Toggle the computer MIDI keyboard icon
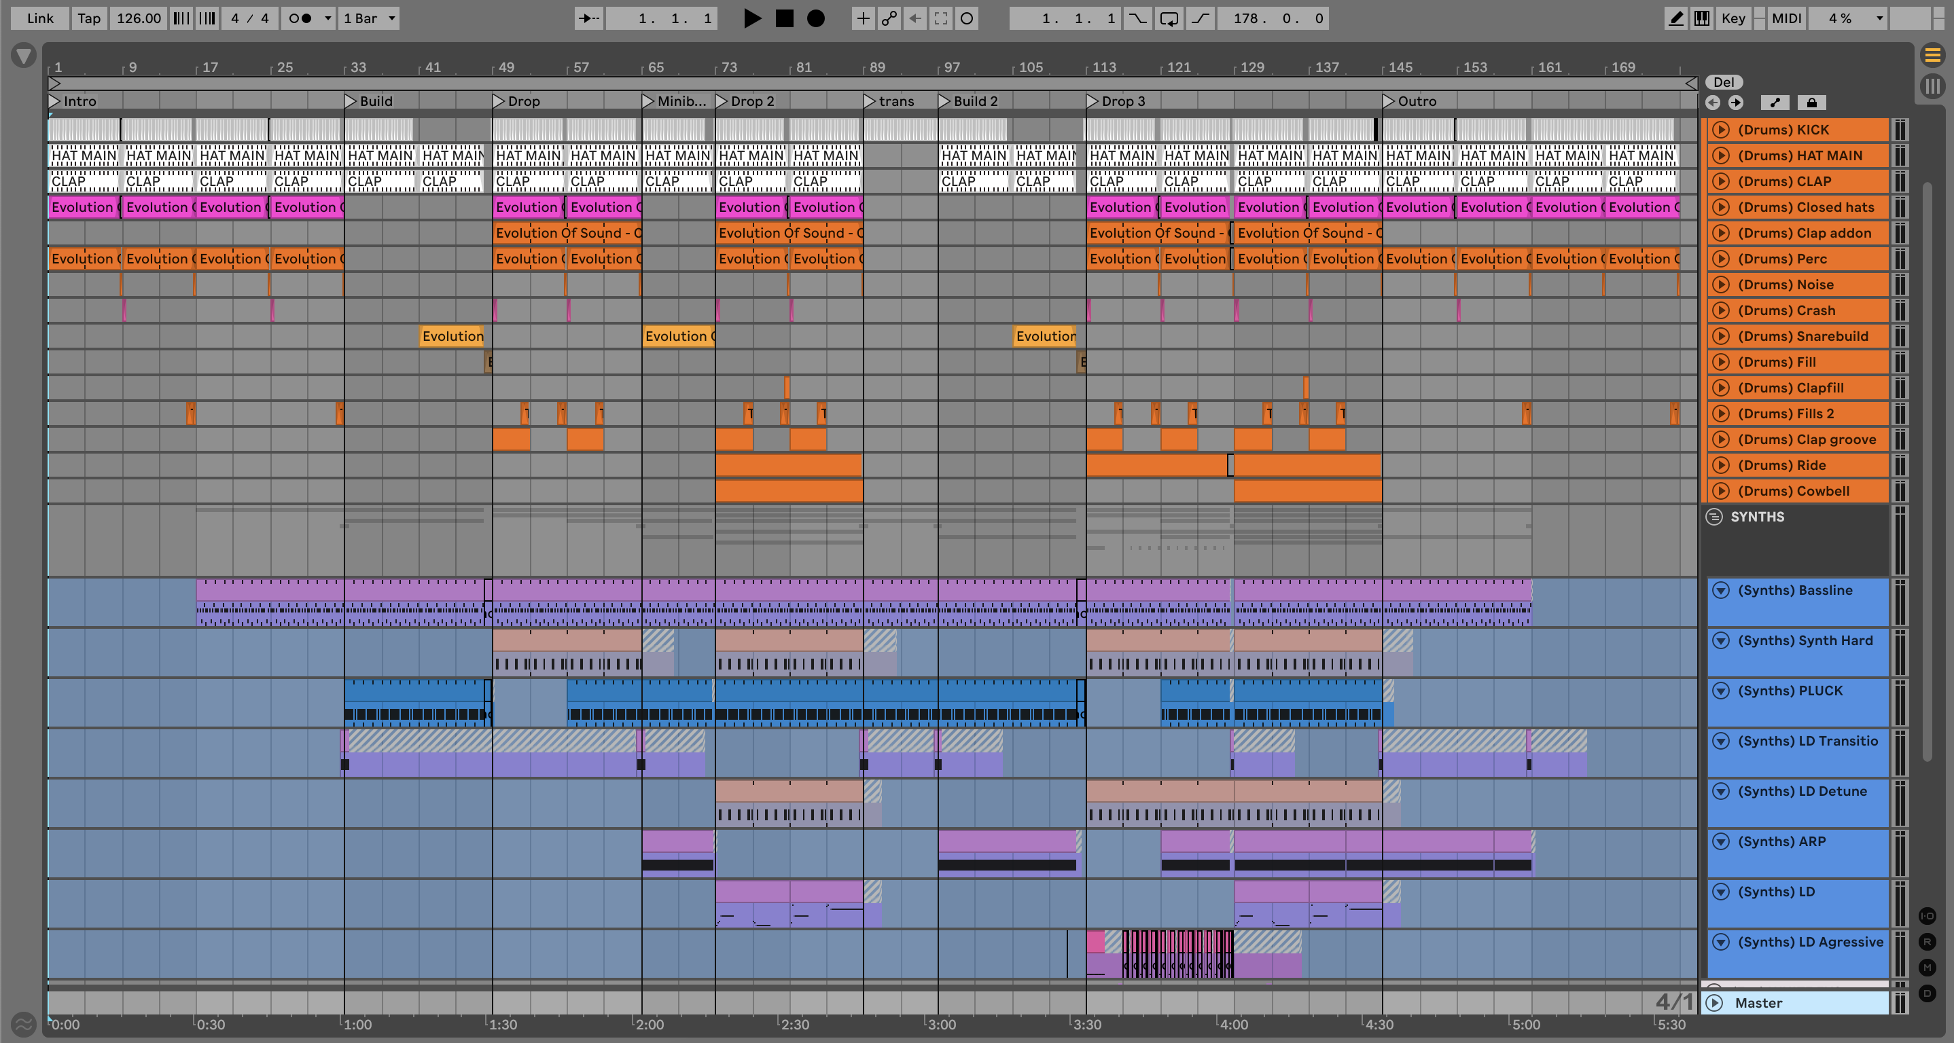Screen dimensions: 1954x1043 (x=1701, y=18)
